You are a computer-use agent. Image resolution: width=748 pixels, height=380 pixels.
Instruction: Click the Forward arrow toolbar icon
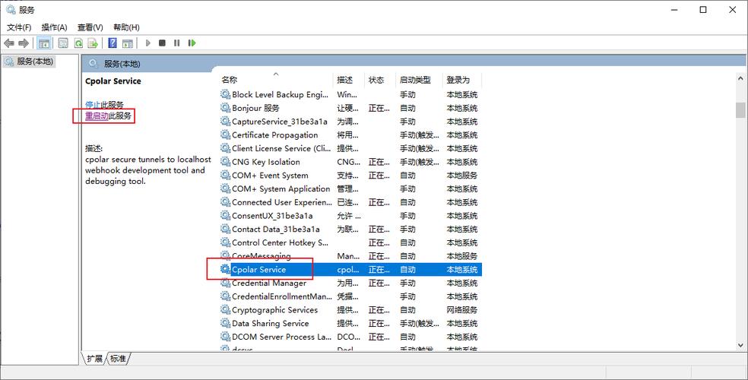tap(24, 43)
